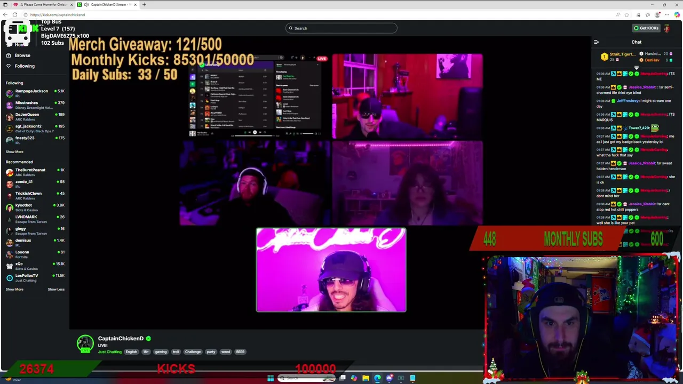Open Edge settings ellipsis menu
This screenshot has width=683, height=384.
(x=667, y=14)
